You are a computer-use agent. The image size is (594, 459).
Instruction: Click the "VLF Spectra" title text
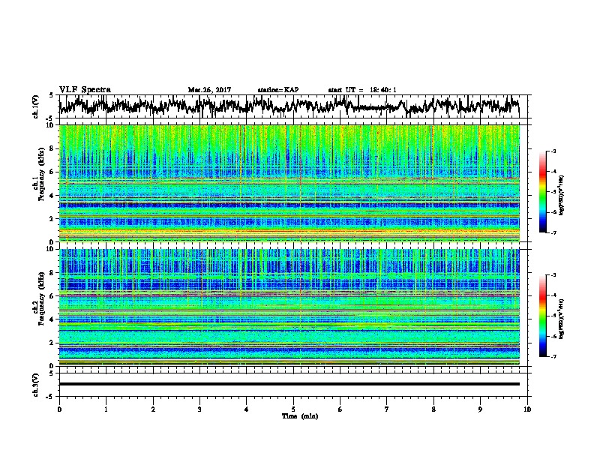pyautogui.click(x=85, y=90)
